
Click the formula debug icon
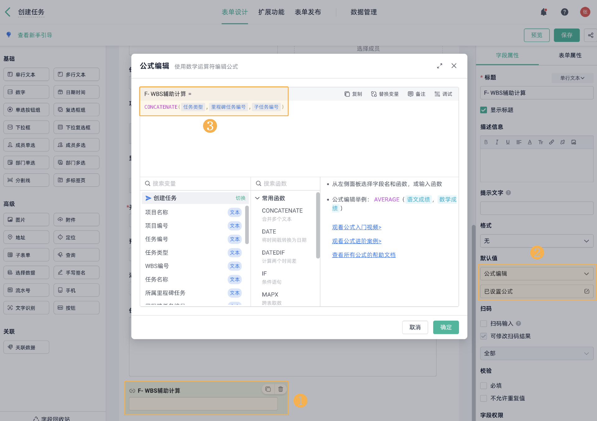tap(437, 94)
